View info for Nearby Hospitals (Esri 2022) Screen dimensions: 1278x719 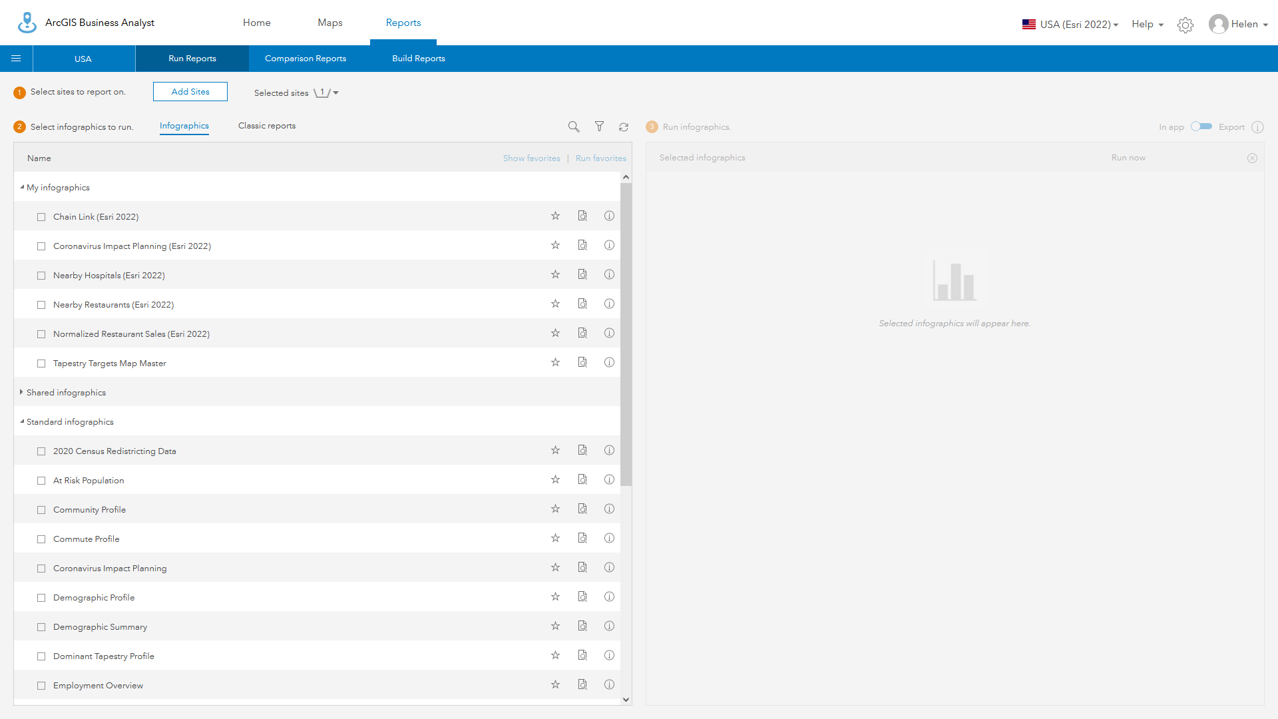[609, 274]
